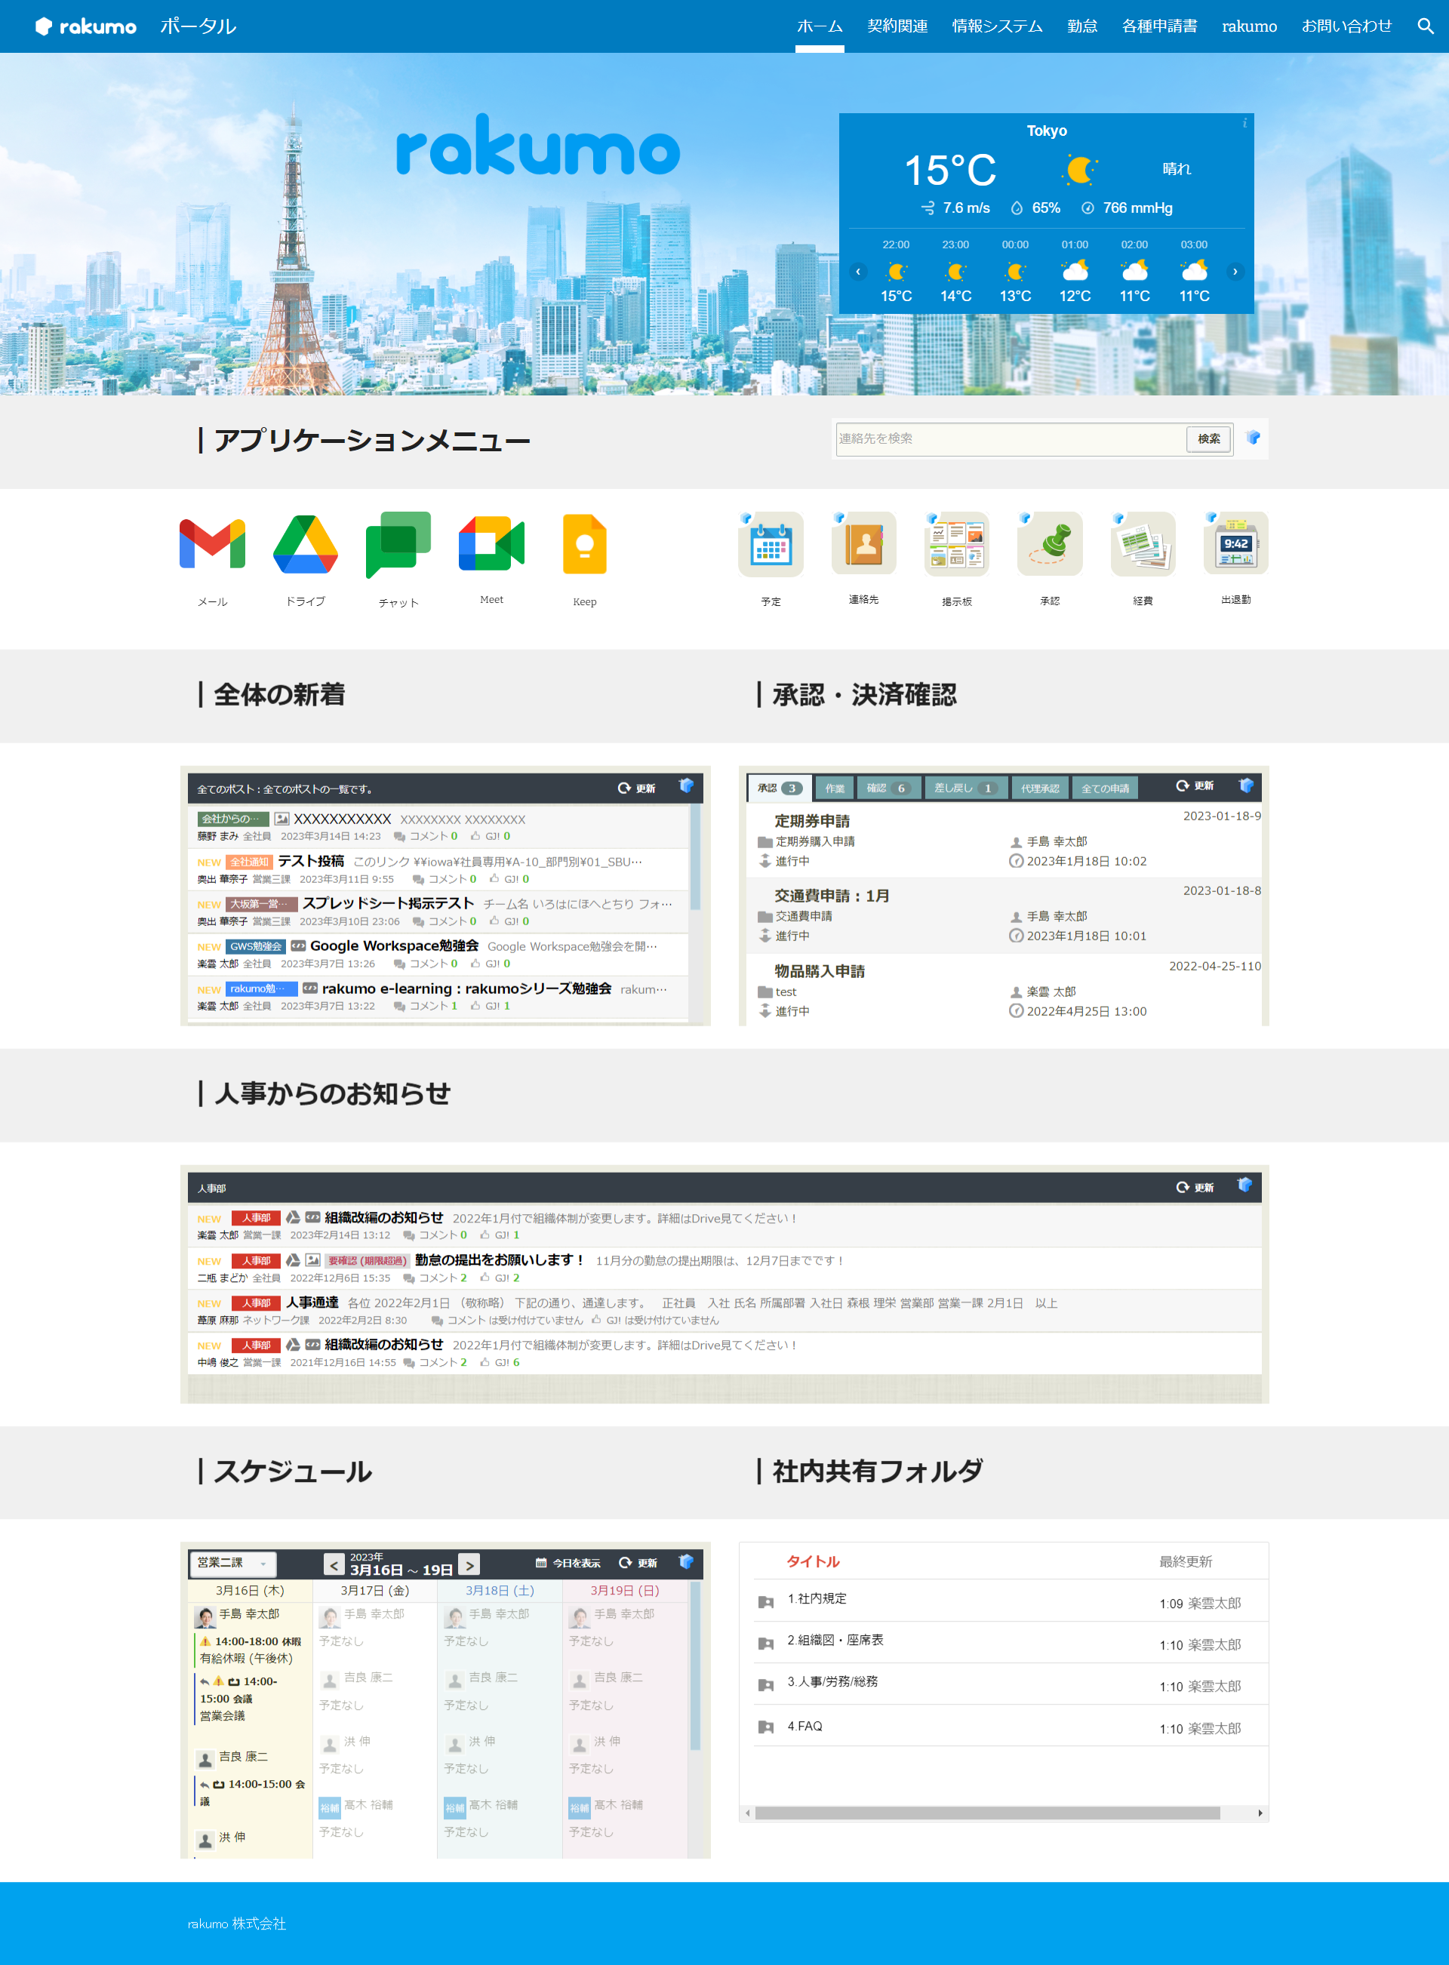Image resolution: width=1449 pixels, height=1965 pixels.
Task: Click the shared folder horizontal scrollbar
Action: (987, 1813)
